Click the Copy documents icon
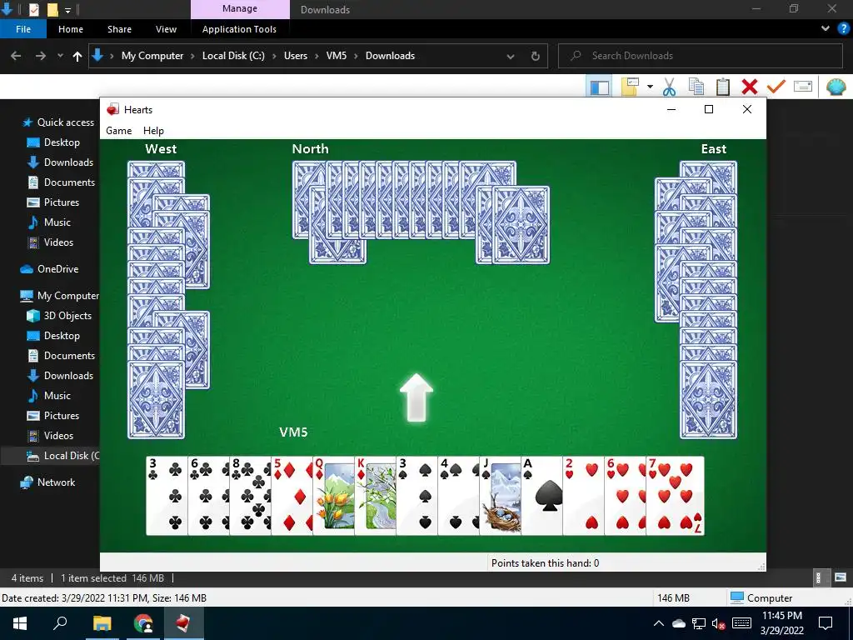Viewport: 853px width, 640px height. click(696, 87)
